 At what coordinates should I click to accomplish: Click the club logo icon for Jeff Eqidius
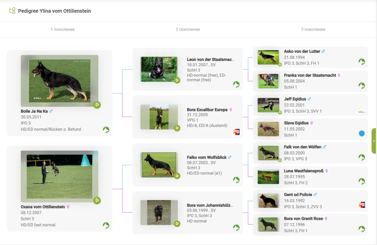tap(361, 110)
